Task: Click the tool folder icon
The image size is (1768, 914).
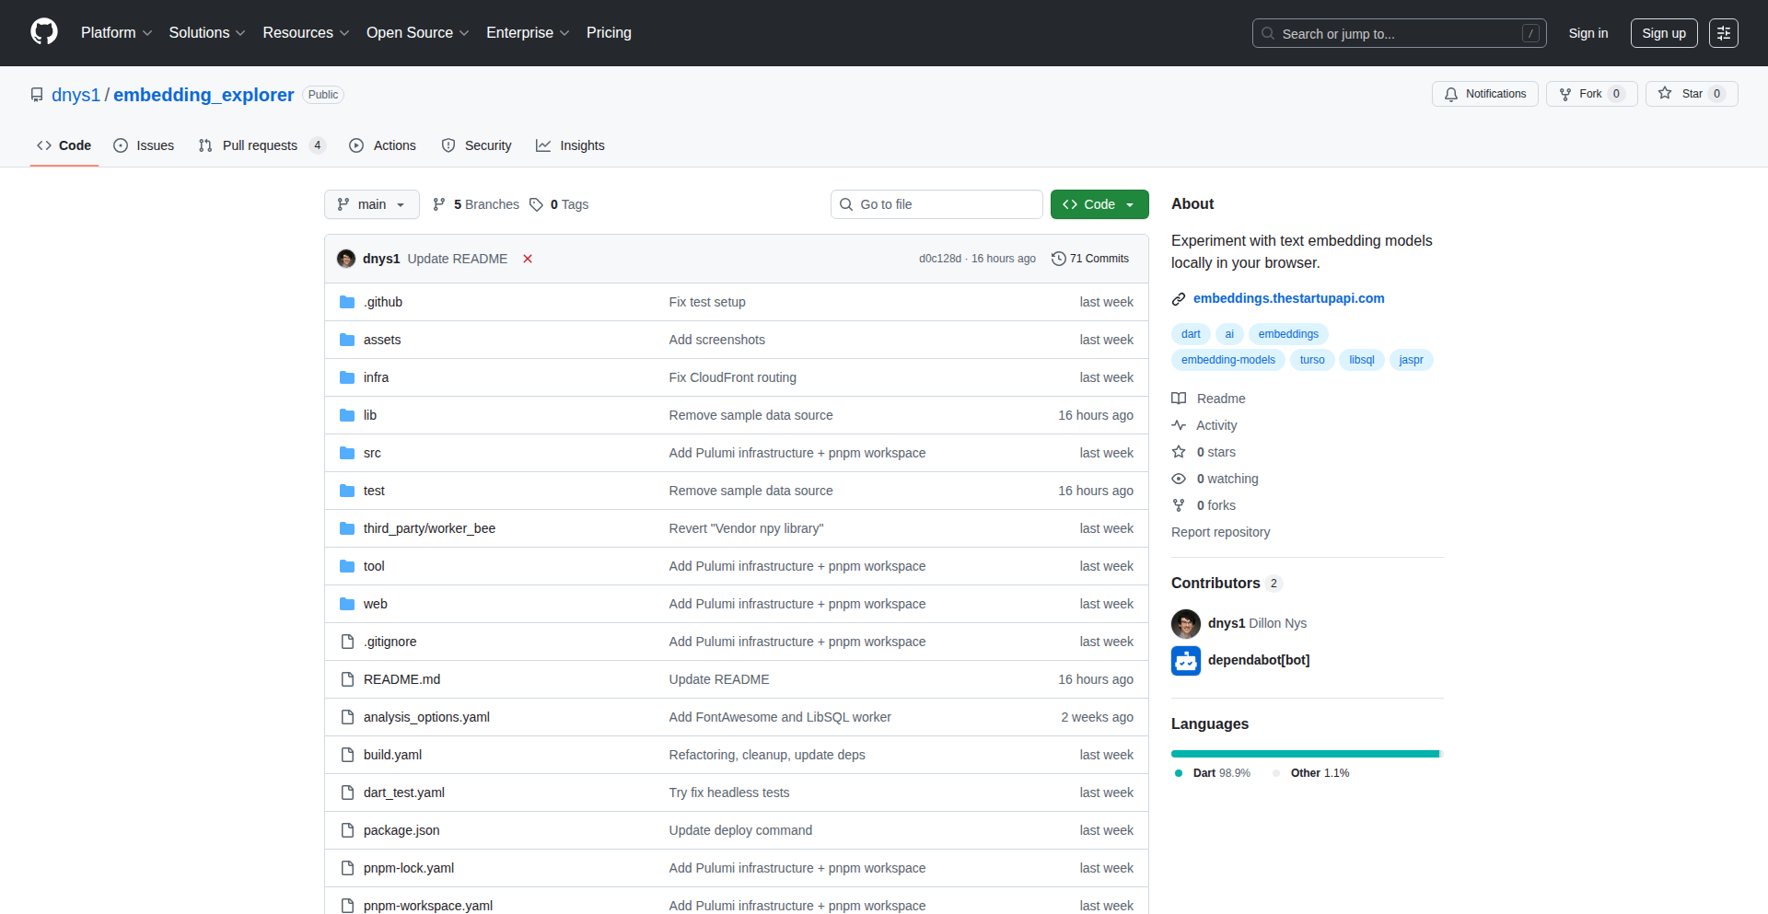Action: coord(347,566)
